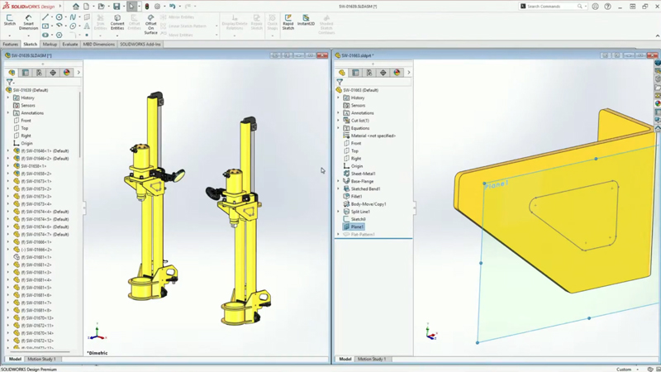Click the Home icon in the top toolbar
Image resolution: width=661 pixels, height=372 pixels.
(x=75, y=6)
